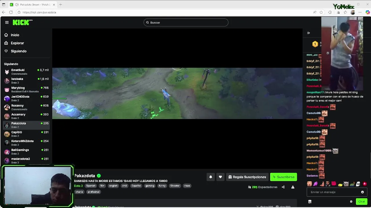Click the share icon near Espectadores

pos(283,187)
